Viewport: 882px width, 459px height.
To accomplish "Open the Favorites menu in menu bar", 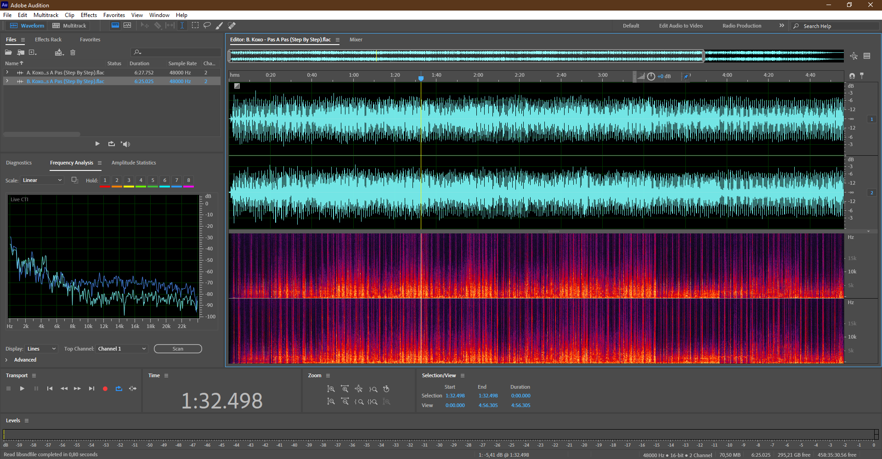I will 114,15.
